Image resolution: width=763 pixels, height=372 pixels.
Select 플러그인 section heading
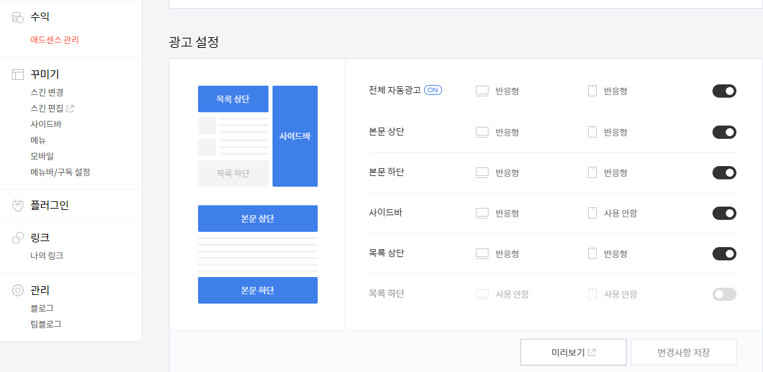[x=49, y=205]
